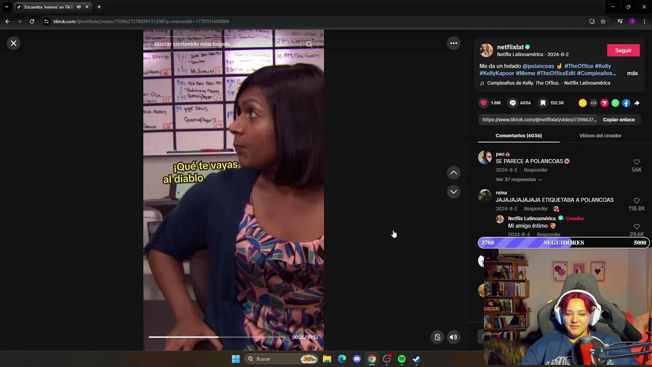Open the tab search dropdown arrow
This screenshot has width=652, height=367.
click(7, 7)
